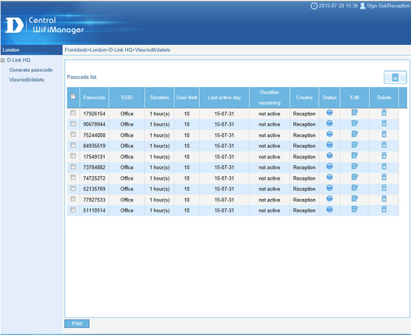The image size is (411, 335).
Task: Click the edit icon for passcode 17926154
Action: [354, 113]
